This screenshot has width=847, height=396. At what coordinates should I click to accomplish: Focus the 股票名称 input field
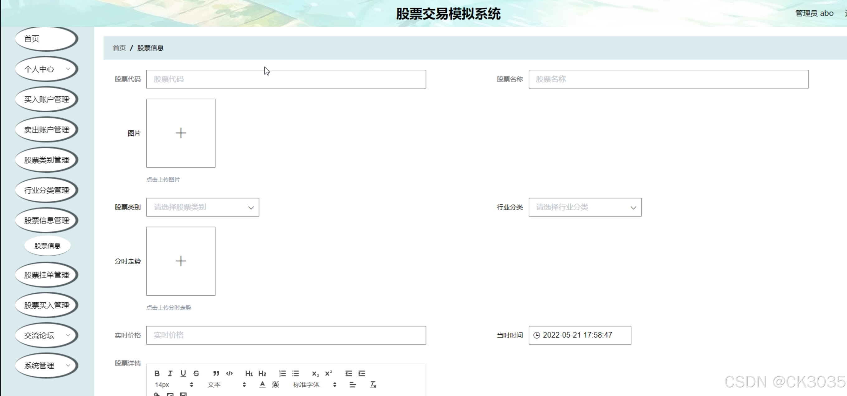tap(669, 79)
